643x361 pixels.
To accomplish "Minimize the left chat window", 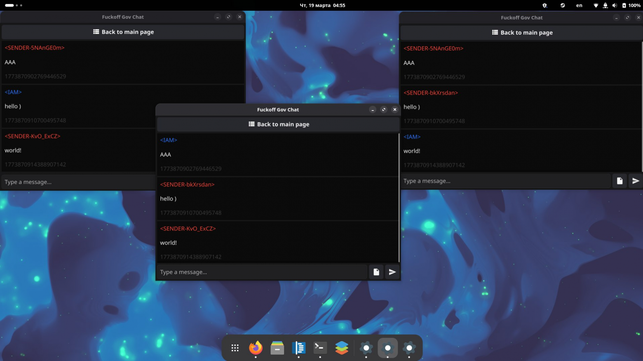I will pyautogui.click(x=218, y=17).
